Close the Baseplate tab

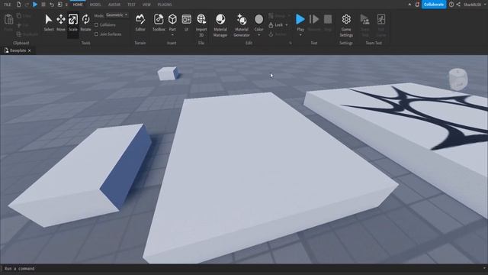[30, 50]
